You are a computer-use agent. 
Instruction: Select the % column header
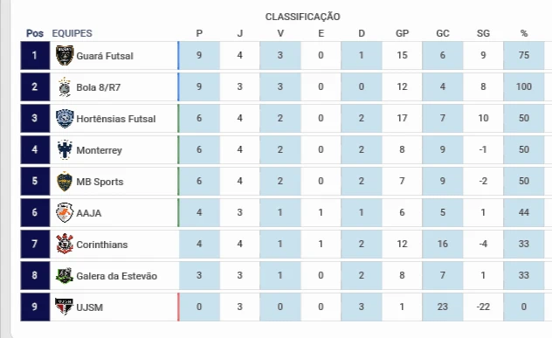click(x=524, y=33)
